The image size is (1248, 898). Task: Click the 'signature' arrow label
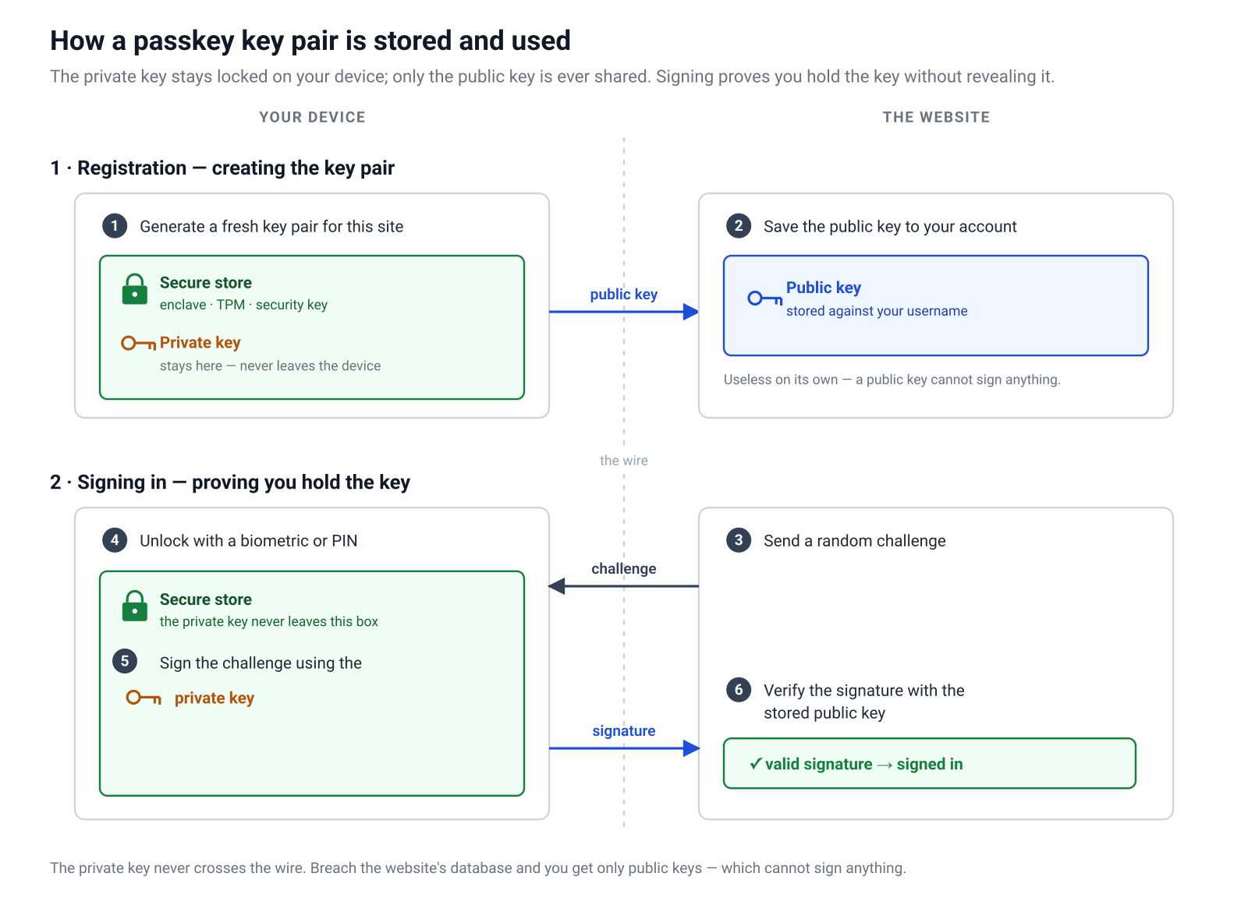(624, 730)
